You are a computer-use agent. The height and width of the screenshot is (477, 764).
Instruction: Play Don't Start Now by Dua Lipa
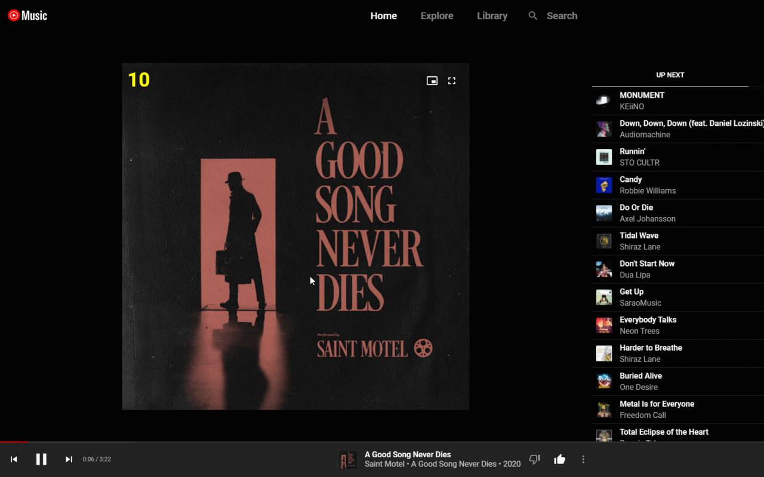tap(678, 269)
